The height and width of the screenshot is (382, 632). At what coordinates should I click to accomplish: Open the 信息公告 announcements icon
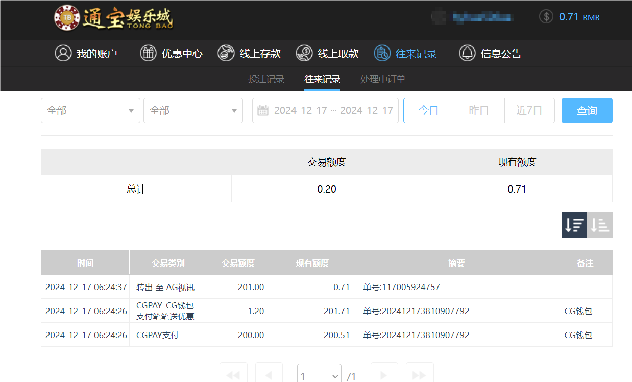coord(467,53)
